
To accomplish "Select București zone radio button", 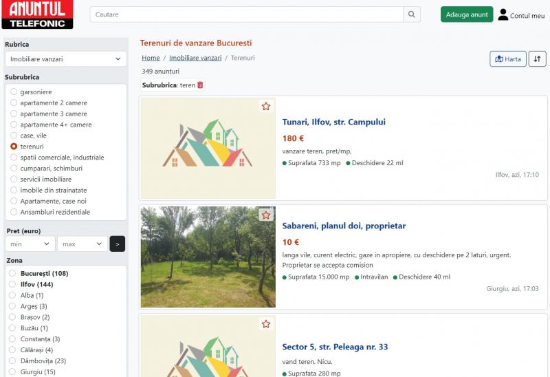I will (12, 273).
